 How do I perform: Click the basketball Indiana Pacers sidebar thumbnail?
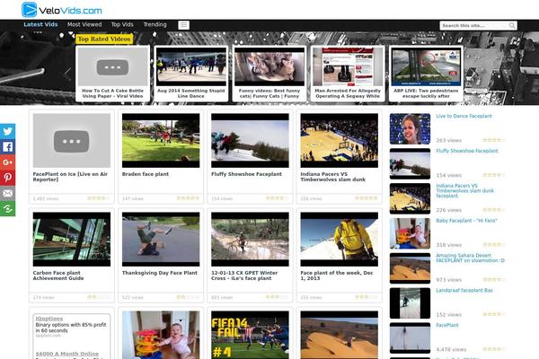[410, 198]
